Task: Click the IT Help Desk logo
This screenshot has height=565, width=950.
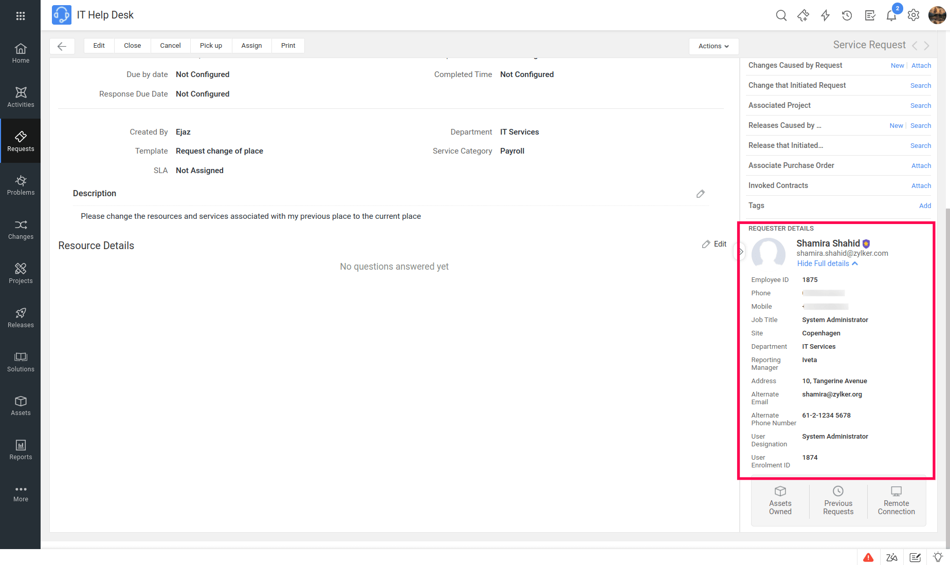Action: [x=62, y=15]
